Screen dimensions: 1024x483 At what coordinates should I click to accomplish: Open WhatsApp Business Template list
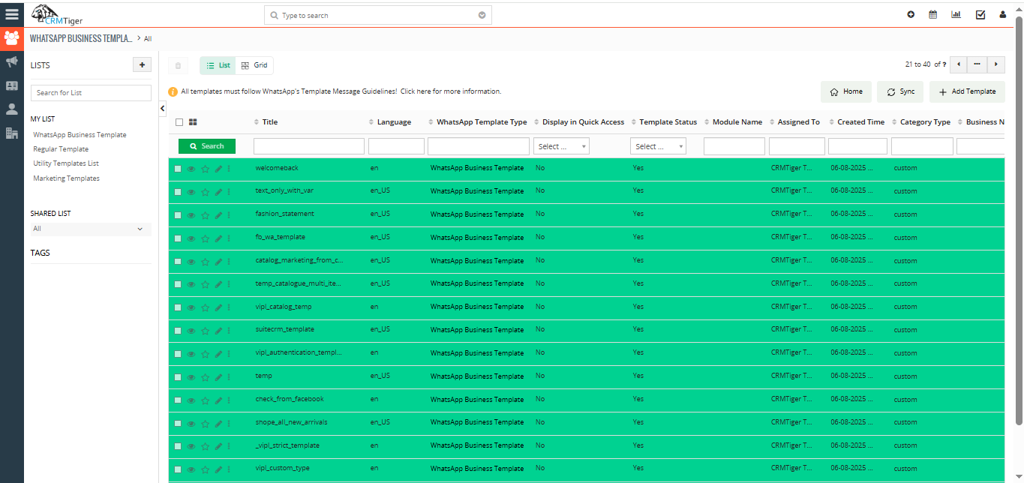point(80,135)
